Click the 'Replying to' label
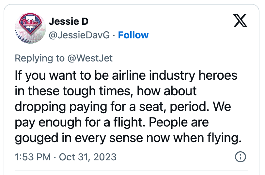Image resolution: width=265 pixels, height=175 pixels. [x=40, y=58]
